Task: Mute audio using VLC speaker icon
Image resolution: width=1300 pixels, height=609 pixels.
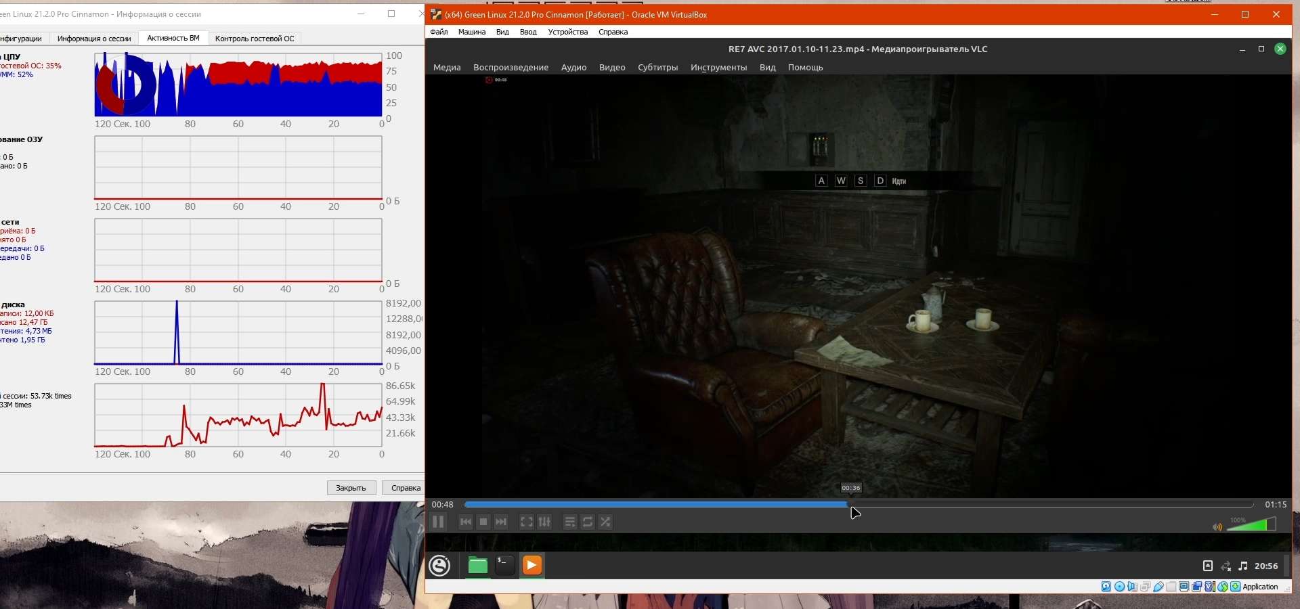Action: pos(1217,526)
